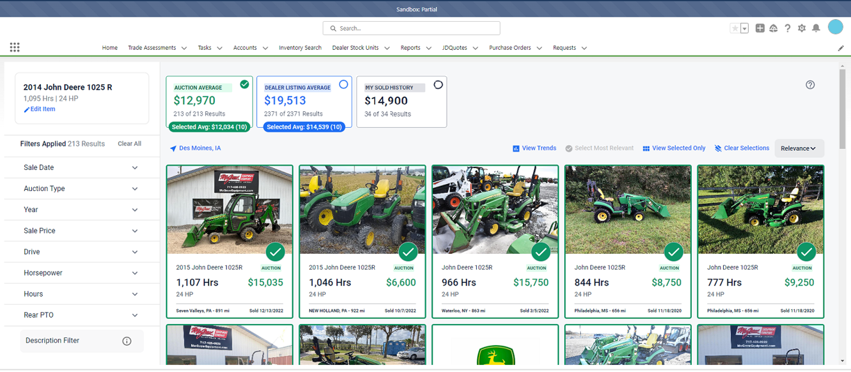Expand the Year filter
The width and height of the screenshot is (851, 372).
(81, 210)
